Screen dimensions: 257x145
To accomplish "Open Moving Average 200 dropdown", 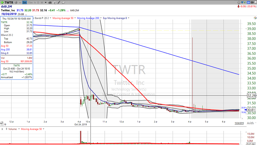I will click(x=101, y=18).
